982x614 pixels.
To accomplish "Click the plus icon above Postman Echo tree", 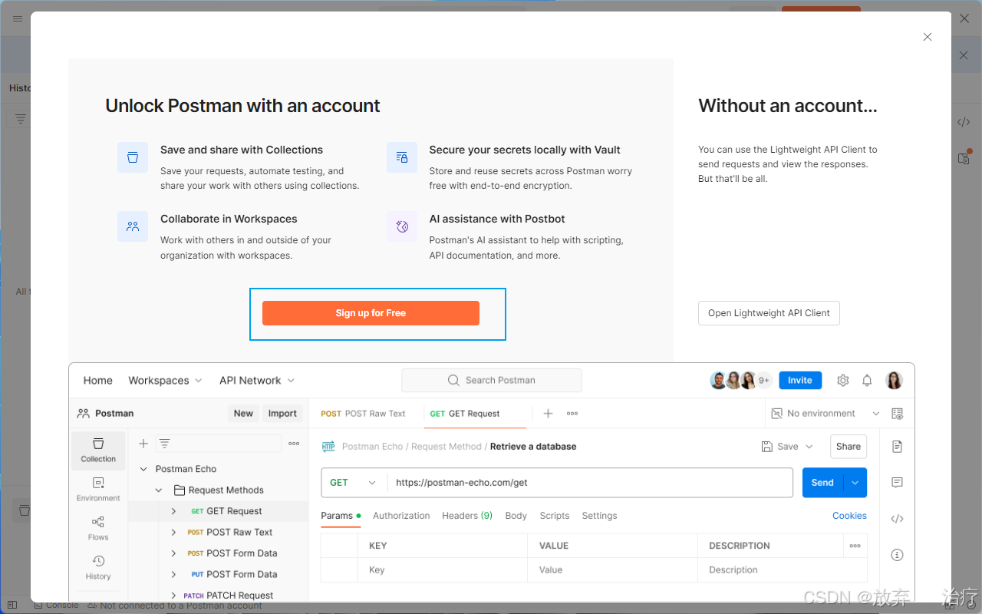I will coord(143,444).
